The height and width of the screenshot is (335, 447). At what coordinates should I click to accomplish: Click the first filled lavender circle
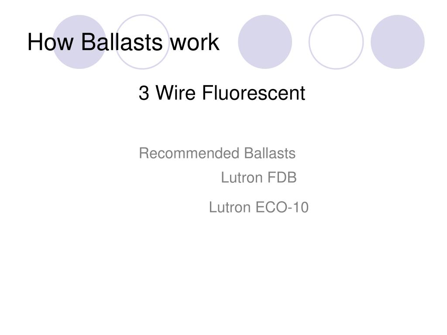point(79,42)
